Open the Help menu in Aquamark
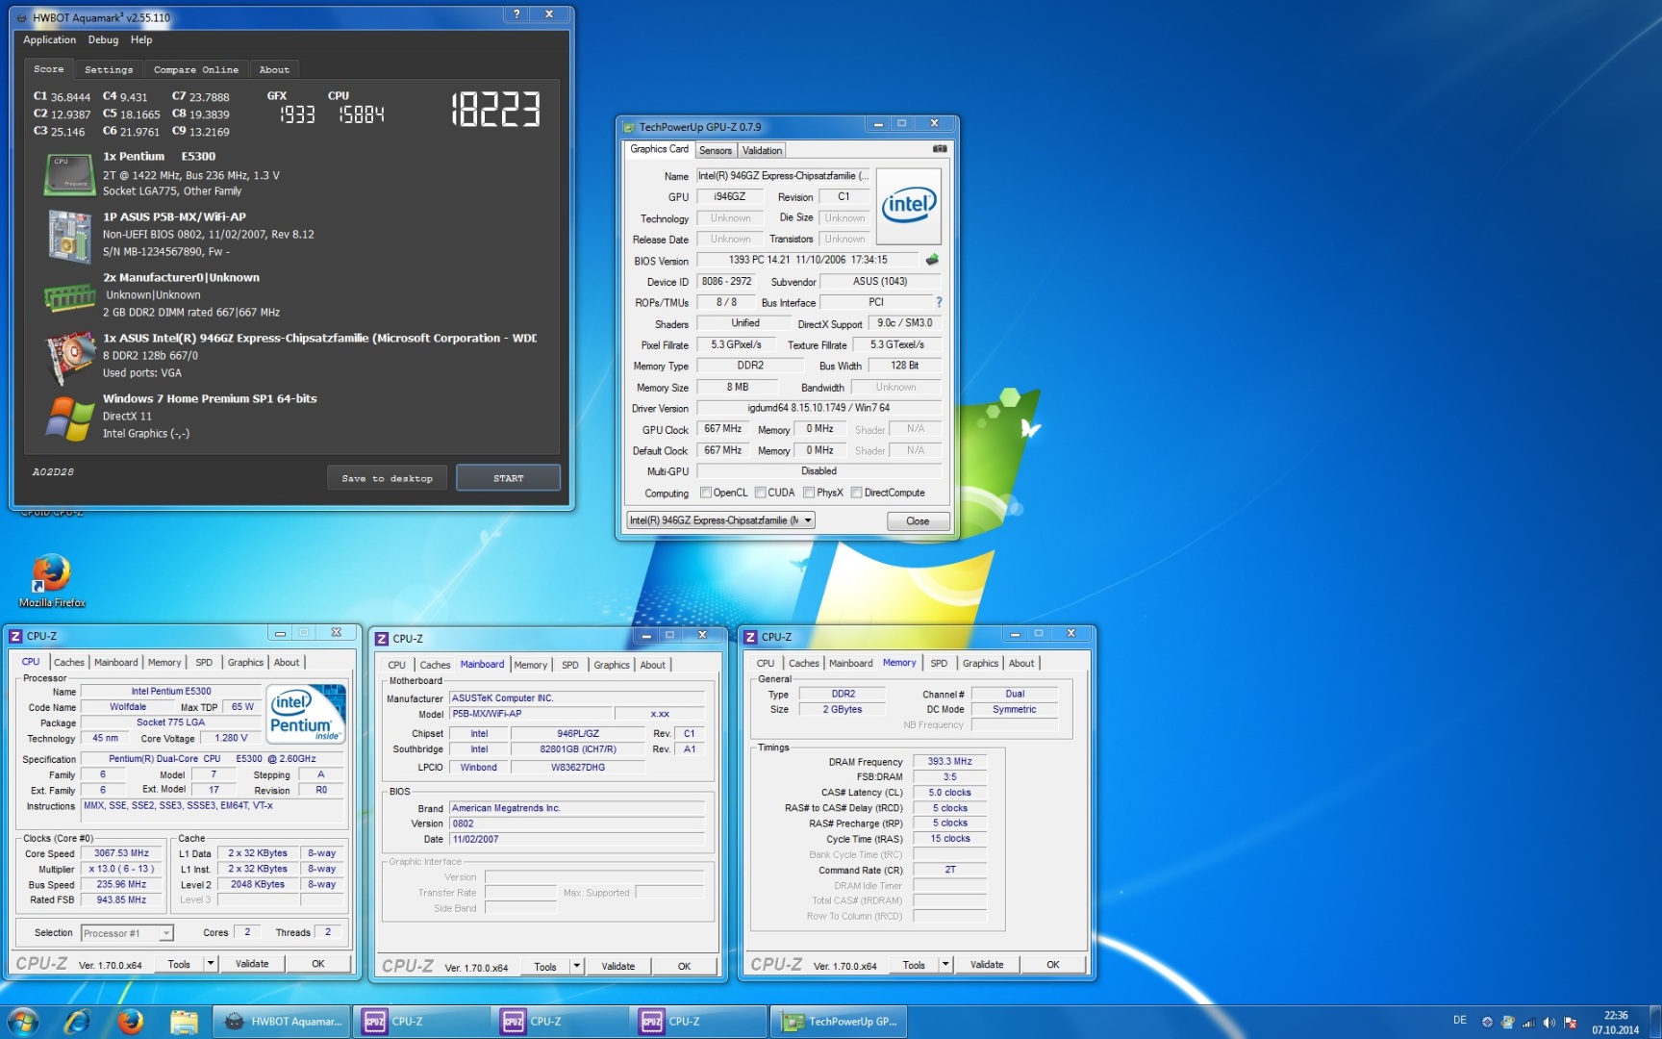Screen dimensions: 1662x1039 141,39
